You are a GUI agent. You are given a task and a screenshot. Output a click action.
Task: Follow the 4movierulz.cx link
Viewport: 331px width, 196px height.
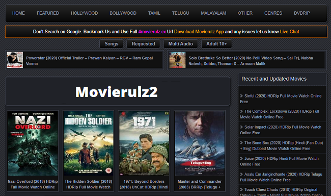coord(152,32)
